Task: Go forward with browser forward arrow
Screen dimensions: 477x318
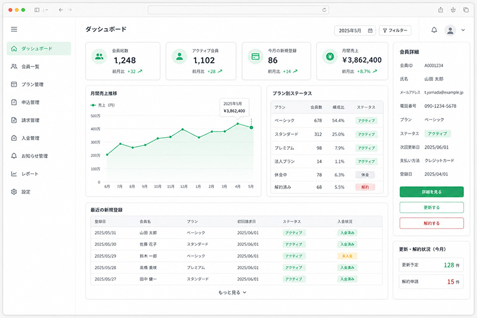Action: tap(70, 10)
